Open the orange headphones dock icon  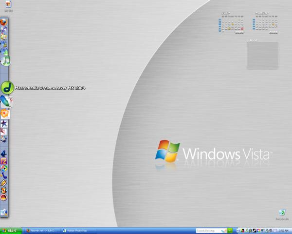tap(4, 190)
